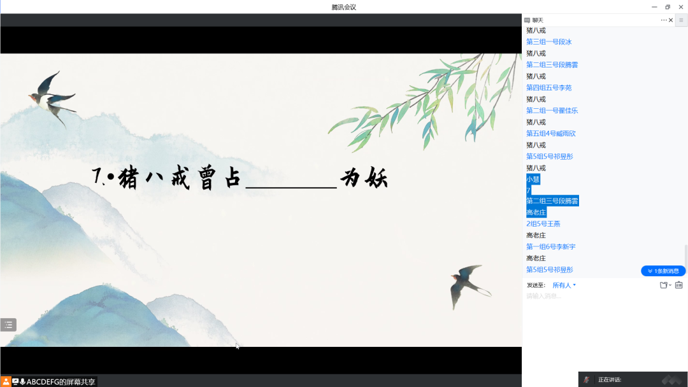Click the chat record clipboard icon

(678, 285)
